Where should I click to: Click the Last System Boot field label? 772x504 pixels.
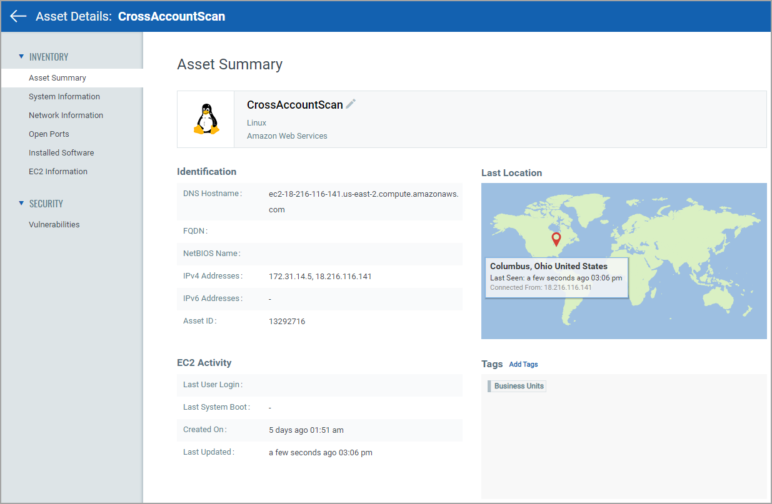217,407
